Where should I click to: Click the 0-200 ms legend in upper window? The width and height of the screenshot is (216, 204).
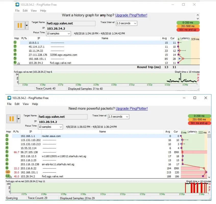[188, 22]
